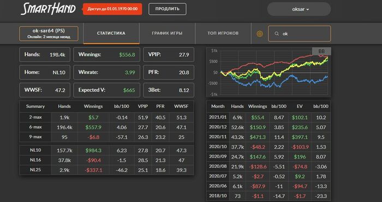This screenshot has width=382, height=202.
Task: Select the 2020/11 month row
Action: click(x=268, y=137)
